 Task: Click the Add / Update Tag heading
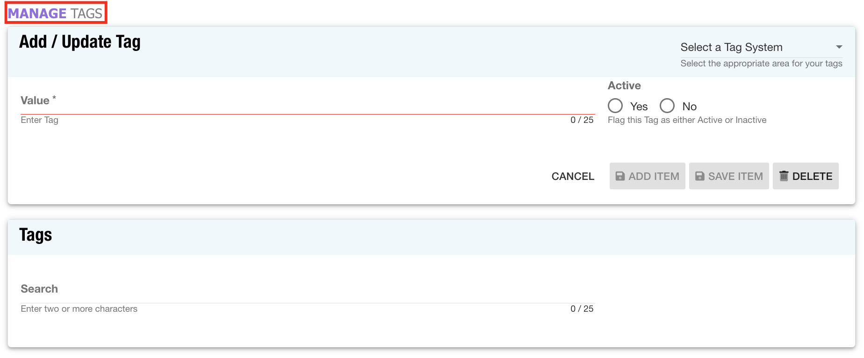tap(80, 42)
